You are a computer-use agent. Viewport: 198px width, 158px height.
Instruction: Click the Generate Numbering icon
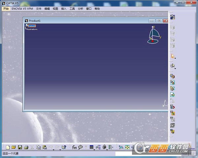(x=173, y=125)
